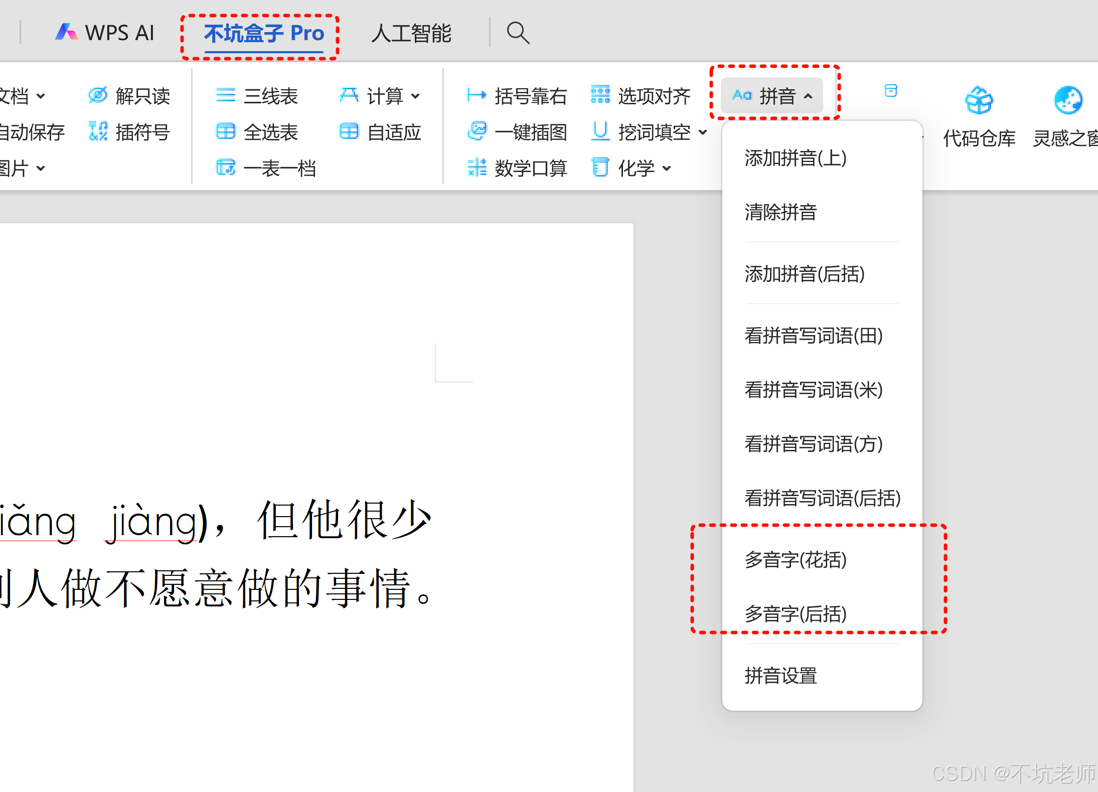The height and width of the screenshot is (792, 1098).
Task: Click the 解只读 unlock read-only icon
Action: (98, 95)
